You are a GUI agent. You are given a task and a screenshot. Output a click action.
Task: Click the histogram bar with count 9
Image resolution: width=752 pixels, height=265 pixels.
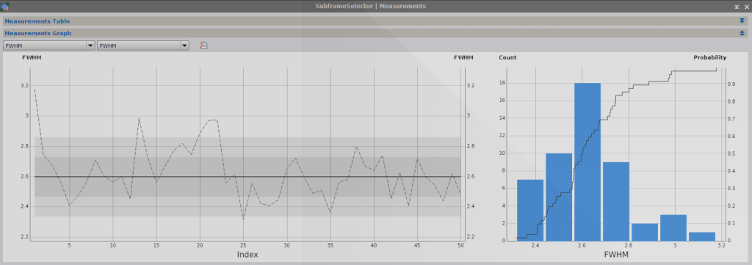[616, 201]
